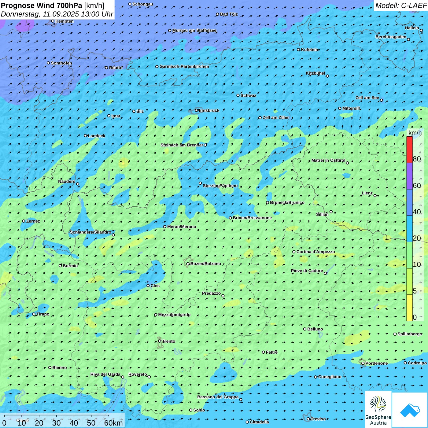The image size is (428, 428).
Task: Select the purple legend color band
Action: click(x=409, y=176)
